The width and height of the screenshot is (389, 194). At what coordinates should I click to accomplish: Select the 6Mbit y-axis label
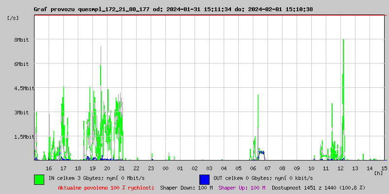point(21,64)
